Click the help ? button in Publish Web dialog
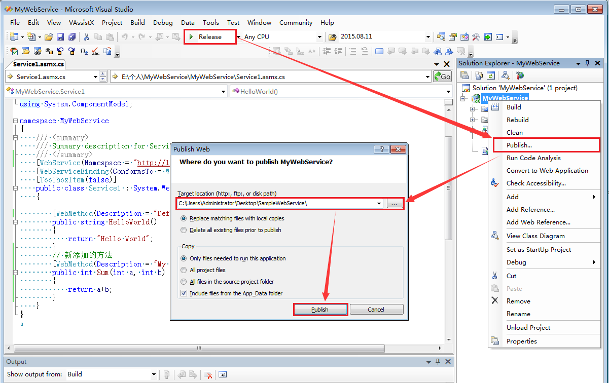This screenshot has height=383, width=609. click(x=381, y=149)
